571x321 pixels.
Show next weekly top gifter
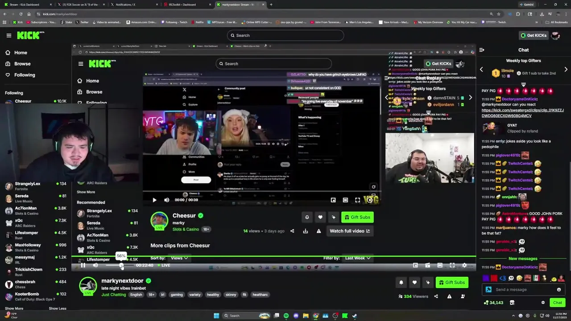pos(566,70)
